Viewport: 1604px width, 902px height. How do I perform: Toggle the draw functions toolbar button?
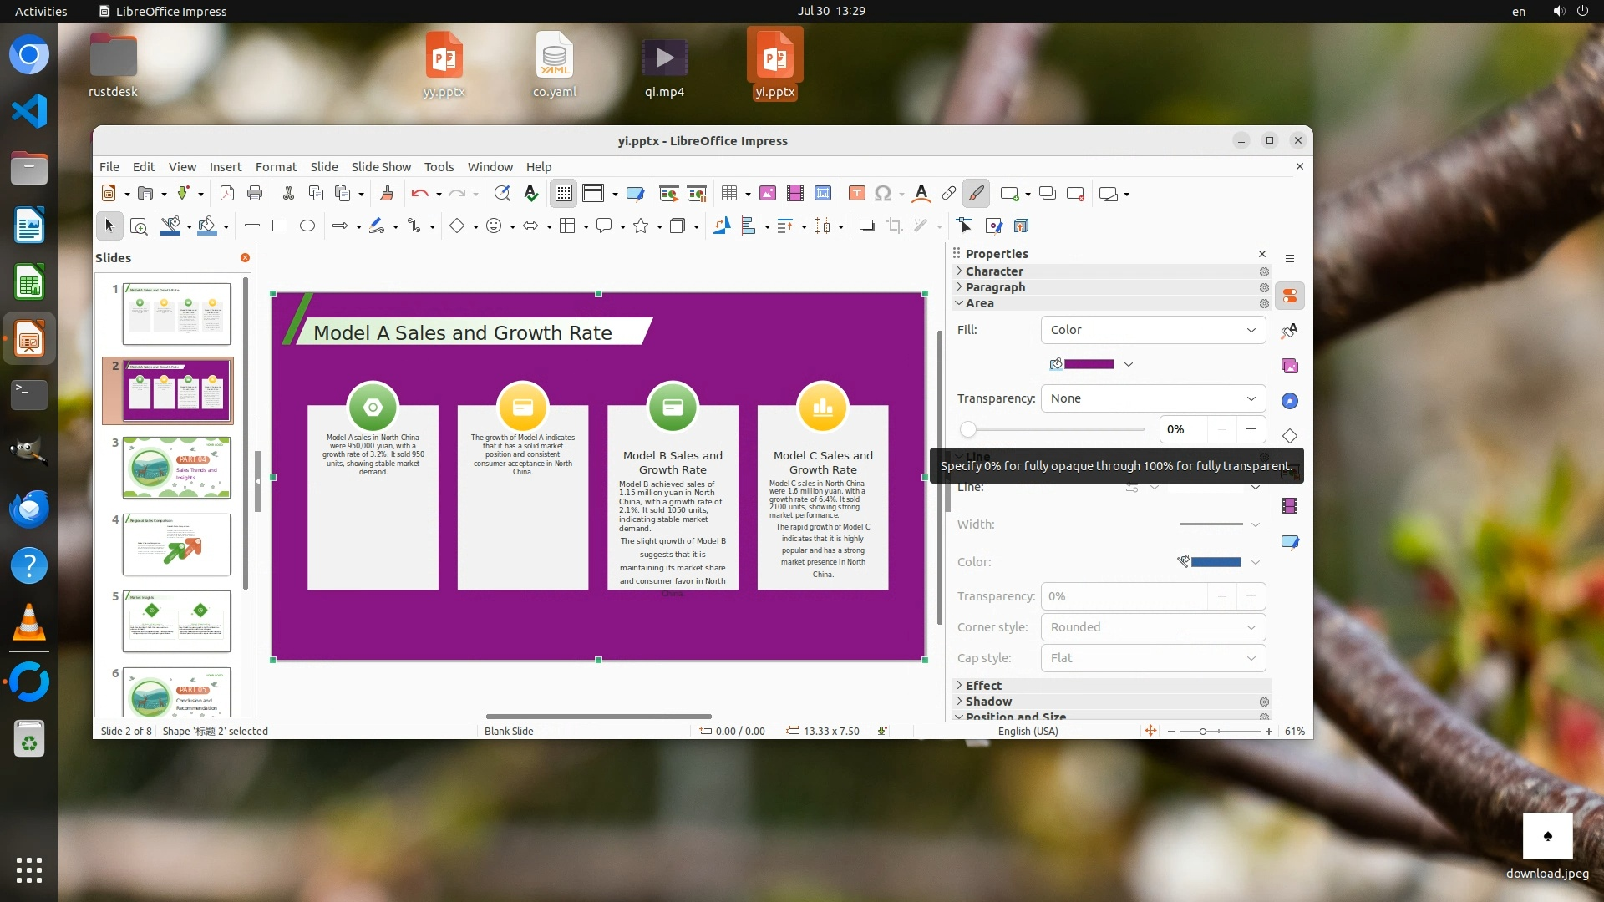point(976,194)
